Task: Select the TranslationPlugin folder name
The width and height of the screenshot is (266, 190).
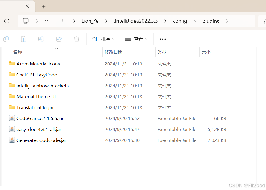Action: [x=35, y=108]
